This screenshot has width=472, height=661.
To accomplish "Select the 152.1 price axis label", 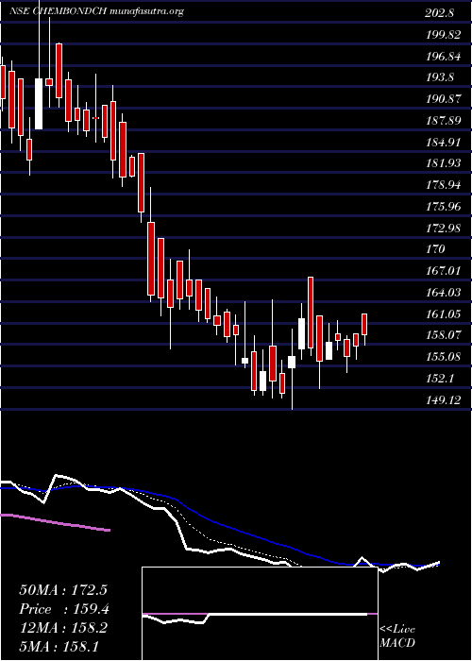I will (x=440, y=378).
